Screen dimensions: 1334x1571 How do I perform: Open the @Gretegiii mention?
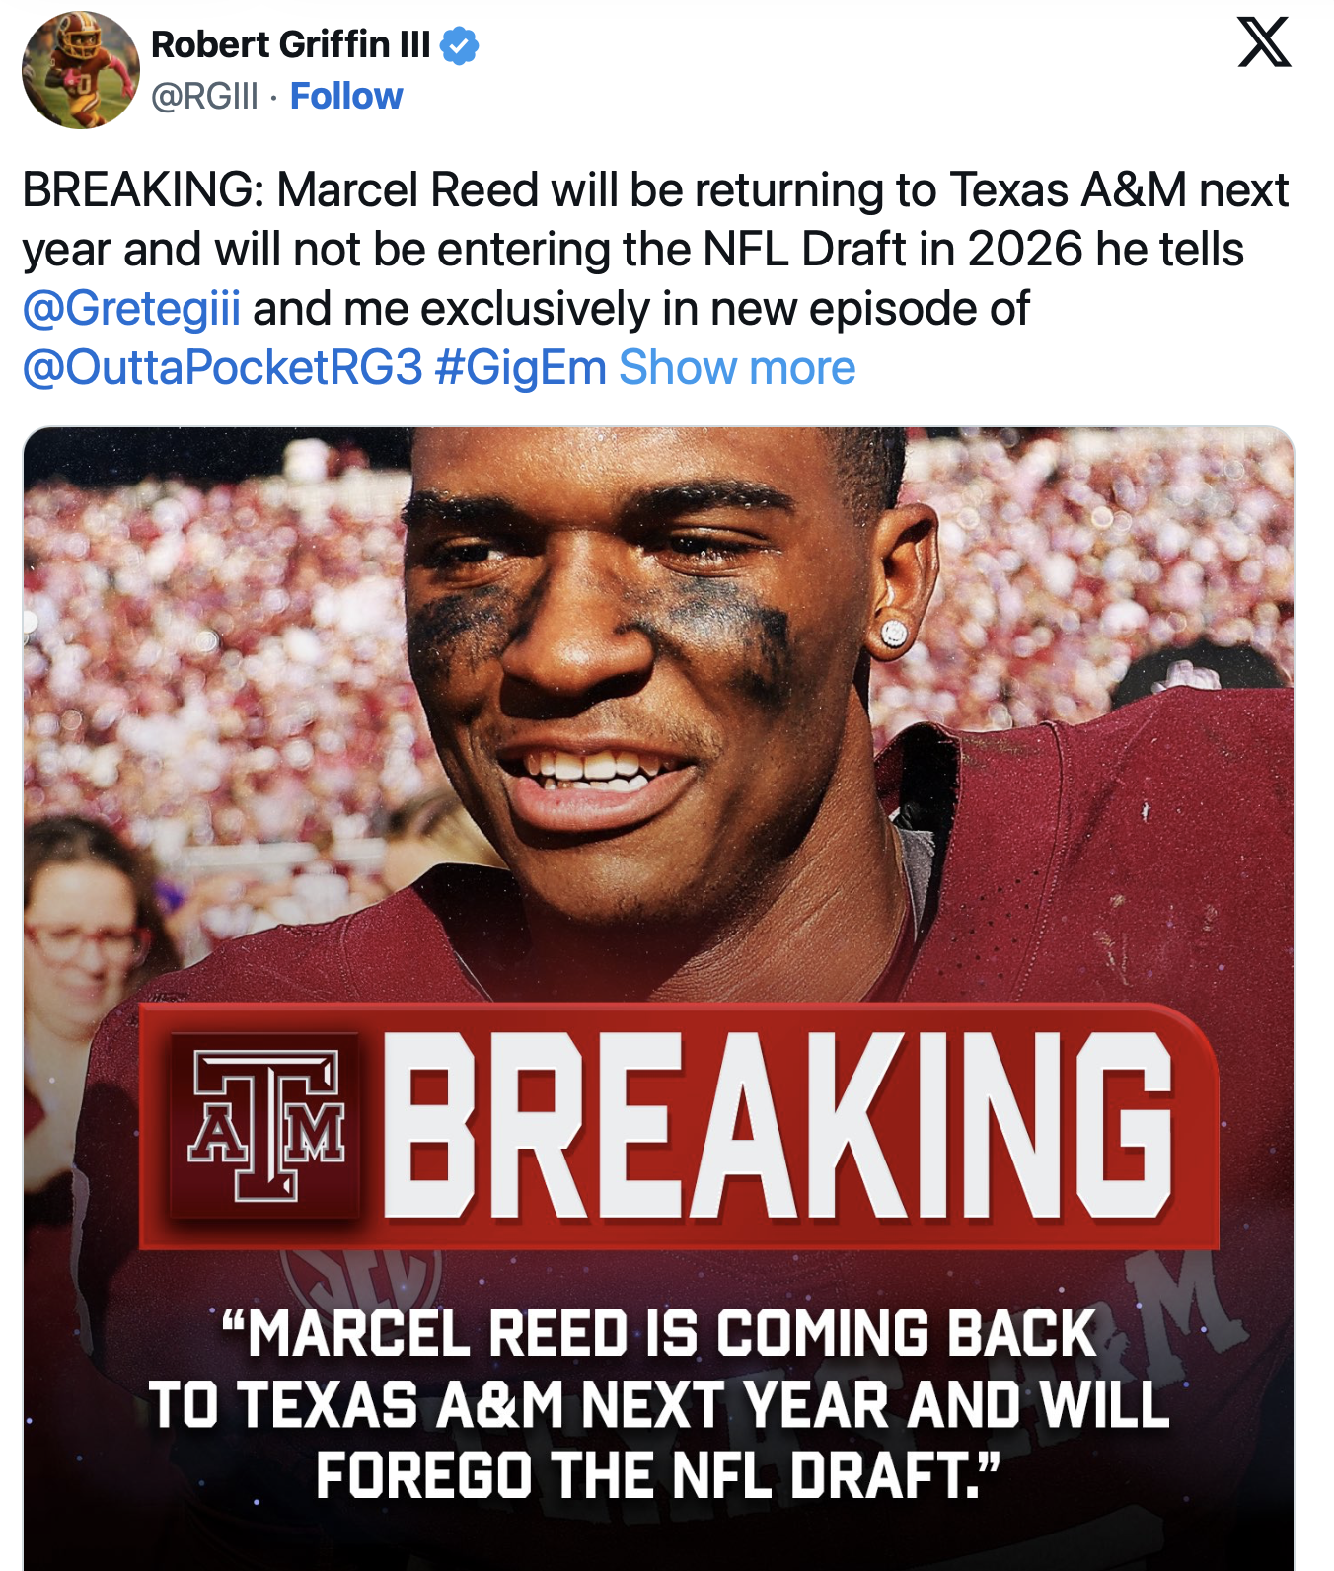coord(131,309)
